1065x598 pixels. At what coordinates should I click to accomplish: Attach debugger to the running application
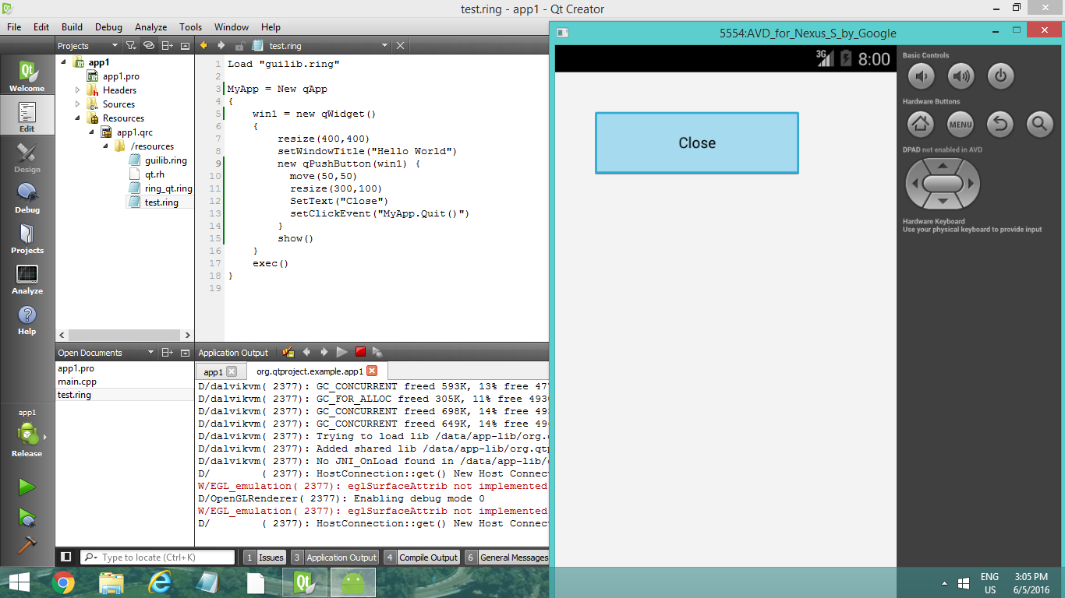click(x=377, y=353)
